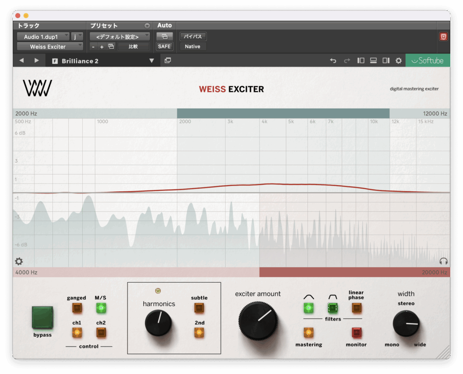Screen dimensions: 463x374
Task: Click the teal 2000–12000 Hz band bar
Action: click(283, 114)
